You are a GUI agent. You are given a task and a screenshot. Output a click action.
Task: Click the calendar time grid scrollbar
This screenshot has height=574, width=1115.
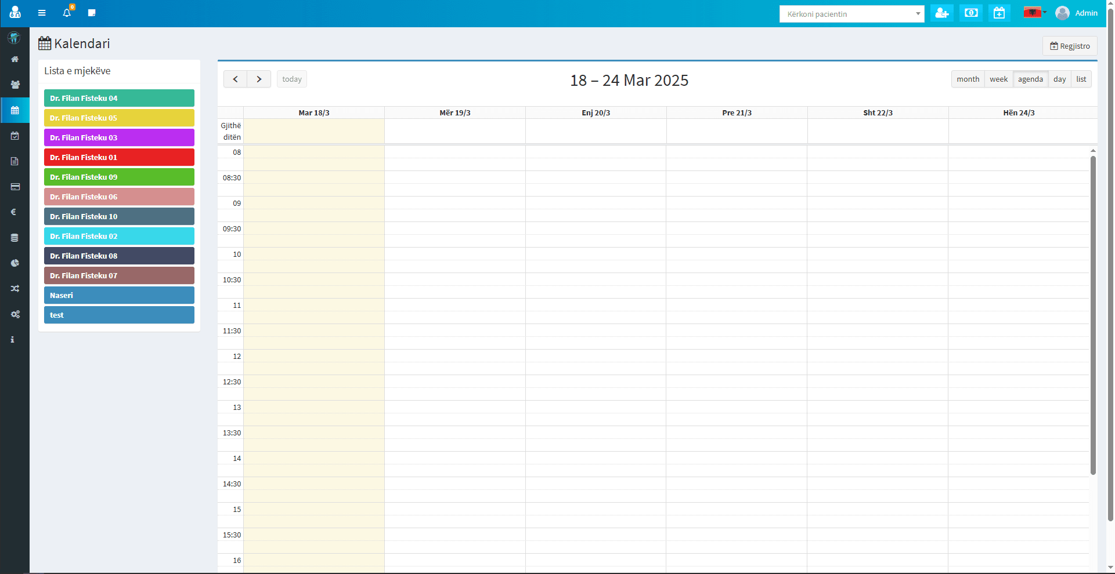point(1093,315)
